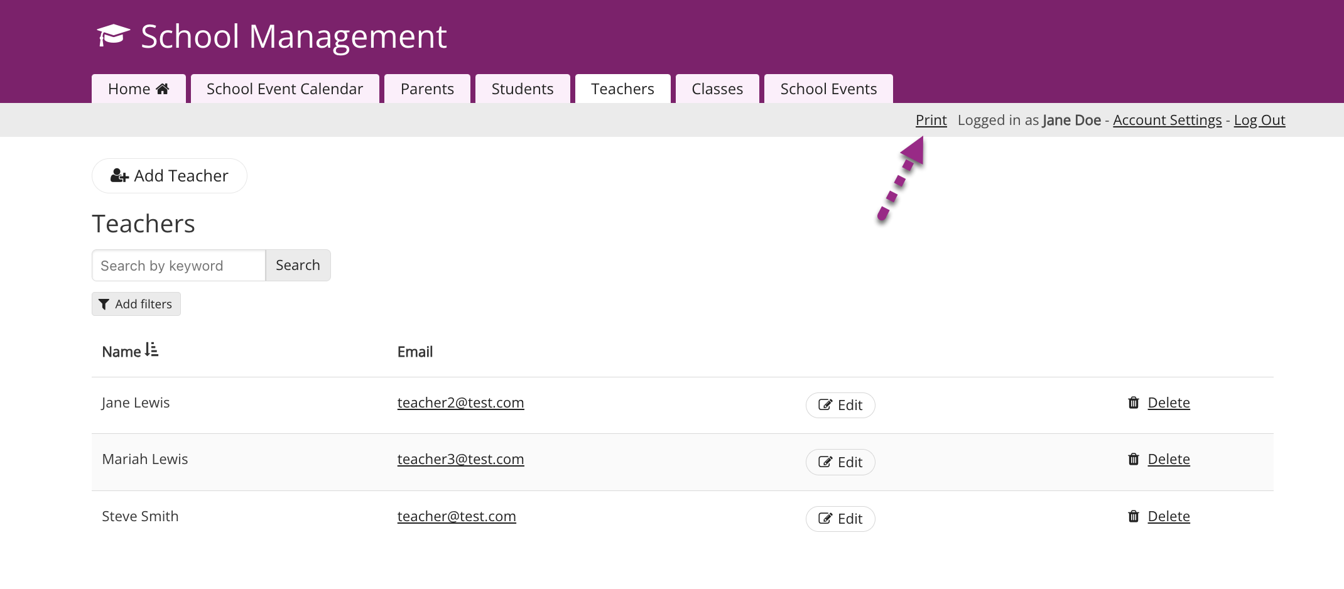Open the School Event Calendar tab
Viewport: 1344px width, 589px height.
285,89
